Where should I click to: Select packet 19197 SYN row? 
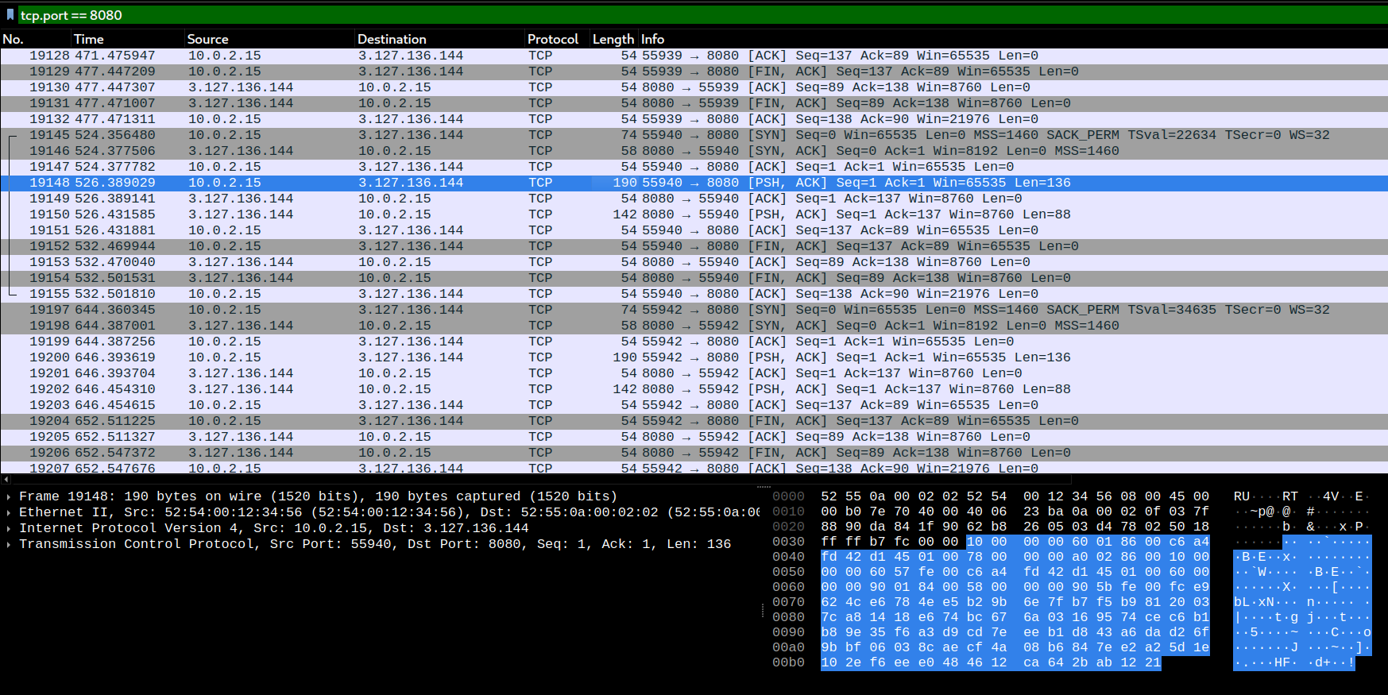tap(694, 310)
